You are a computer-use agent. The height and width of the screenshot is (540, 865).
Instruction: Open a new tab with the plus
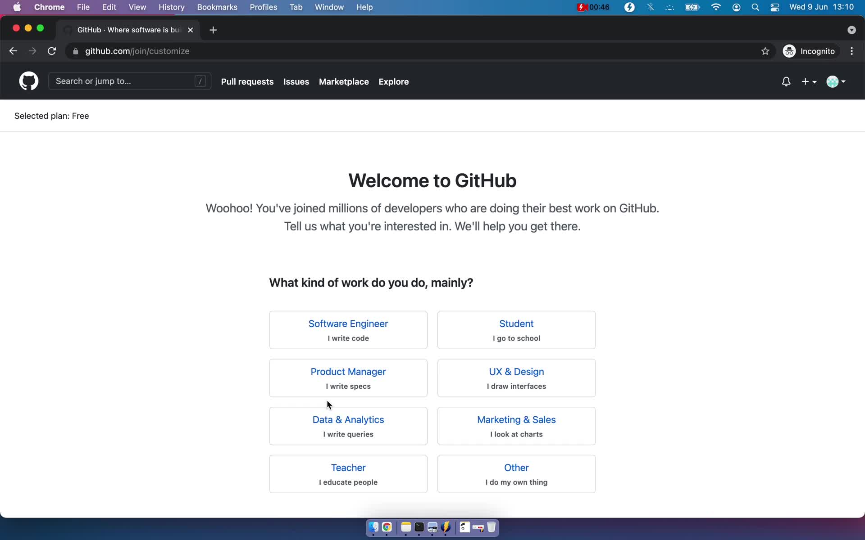(x=213, y=30)
